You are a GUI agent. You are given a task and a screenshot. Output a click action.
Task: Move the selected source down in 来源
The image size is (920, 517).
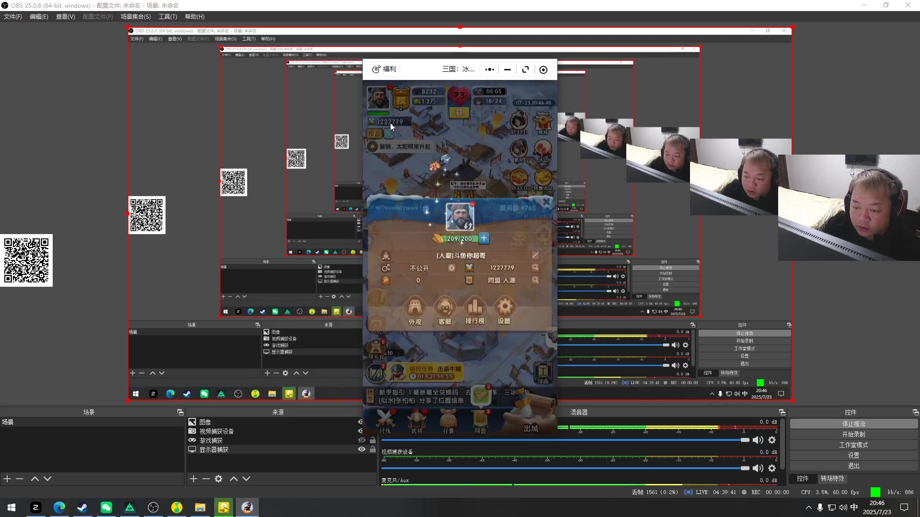pyautogui.click(x=246, y=479)
